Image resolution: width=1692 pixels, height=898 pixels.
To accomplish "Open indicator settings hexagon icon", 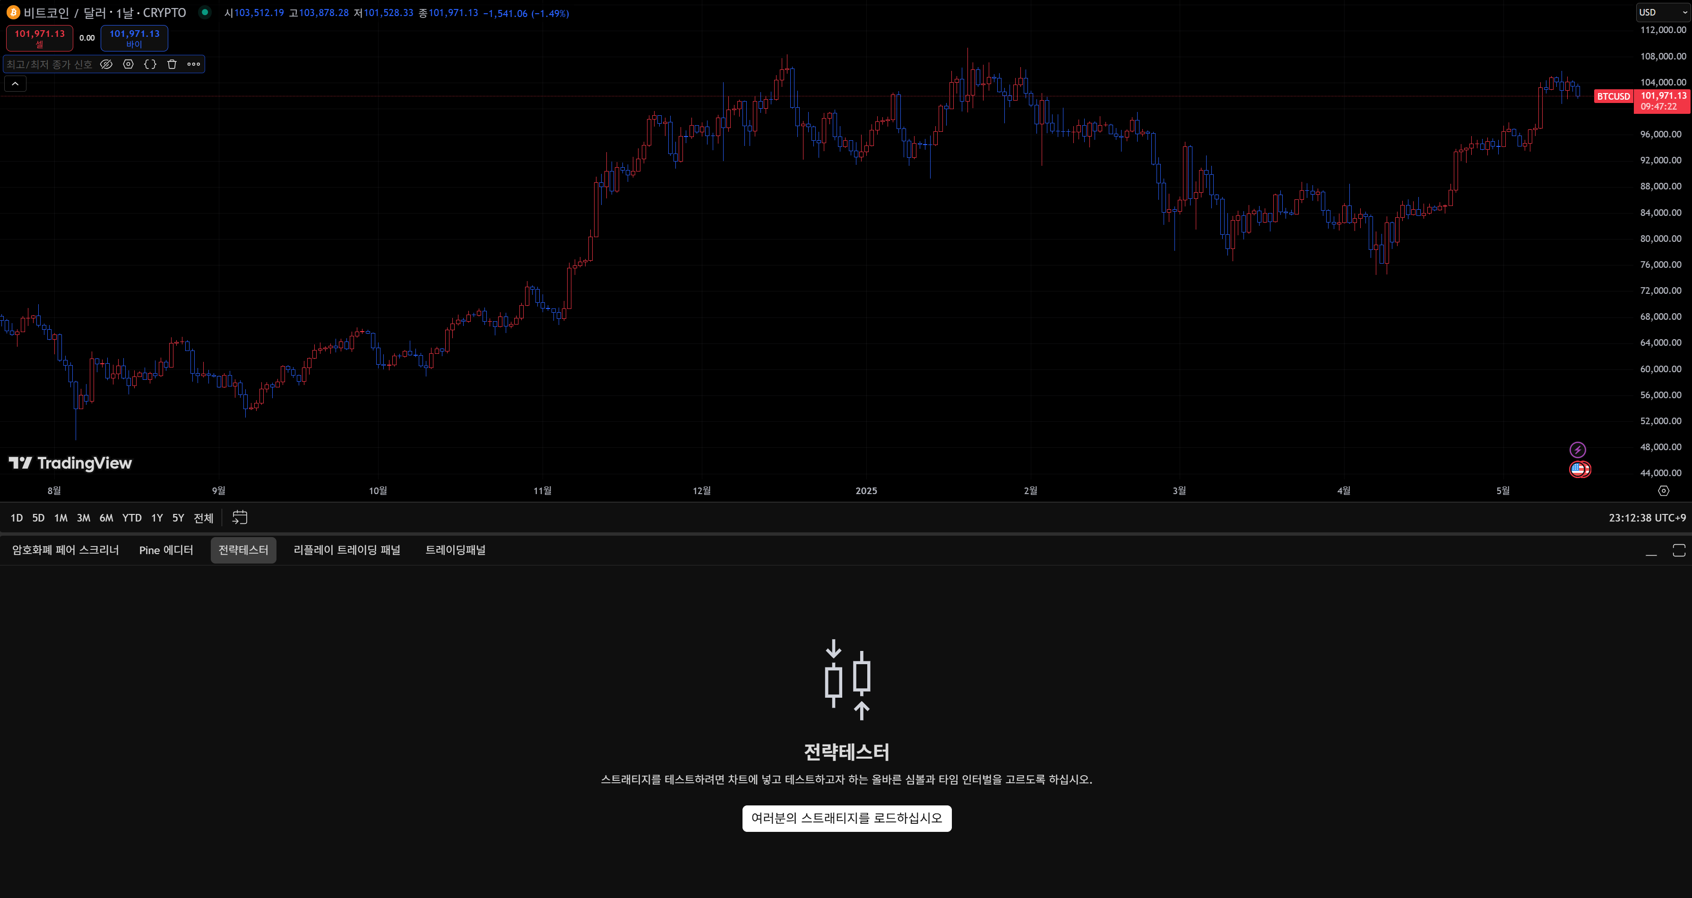I will pyautogui.click(x=129, y=64).
